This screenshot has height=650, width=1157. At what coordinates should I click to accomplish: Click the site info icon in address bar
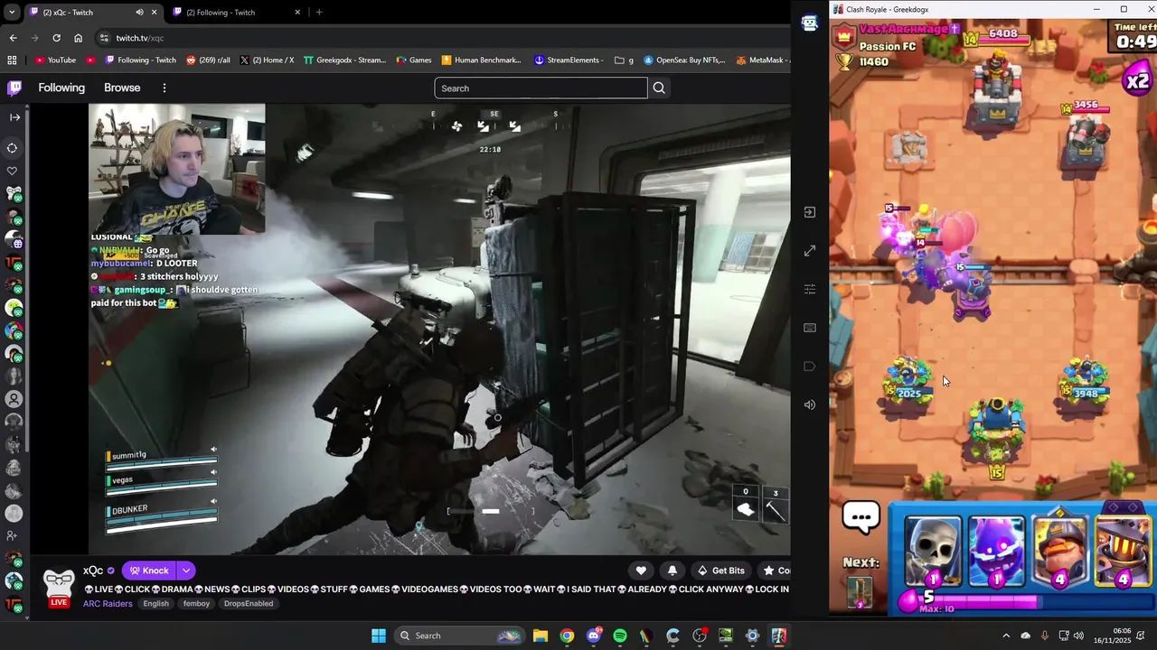pos(104,38)
